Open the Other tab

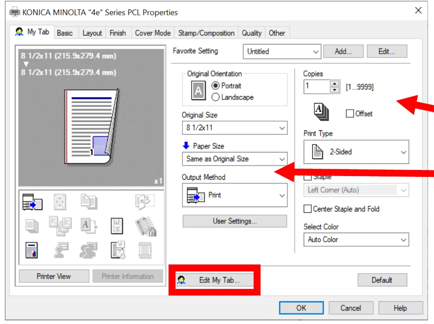(x=277, y=33)
